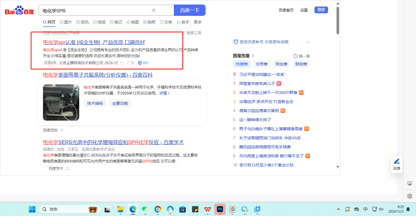The height and width of the screenshot is (216, 416).
Task: Expand the login account notice chevron
Action: (308, 42)
